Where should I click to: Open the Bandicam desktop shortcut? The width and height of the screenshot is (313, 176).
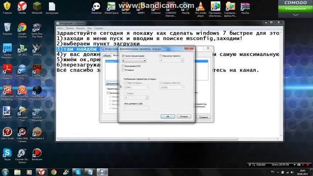(x=37, y=154)
